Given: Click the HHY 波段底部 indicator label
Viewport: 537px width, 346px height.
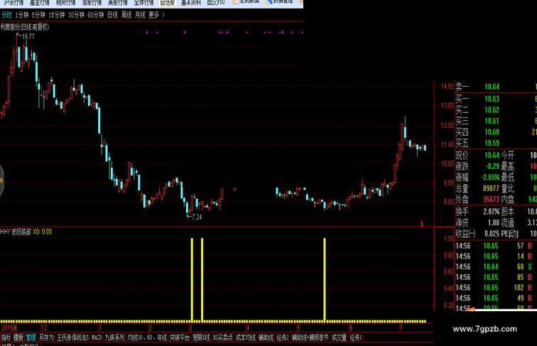Looking at the screenshot, I should pyautogui.click(x=16, y=232).
